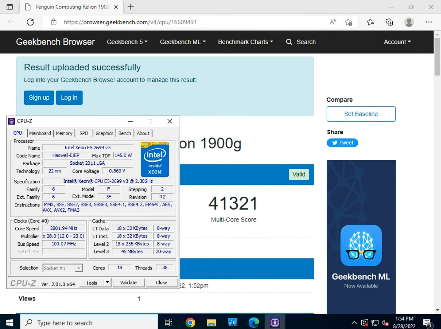Viewport: 441px width, 329px height.
Task: Click the Geekbench search magnifier icon
Action: [289, 42]
